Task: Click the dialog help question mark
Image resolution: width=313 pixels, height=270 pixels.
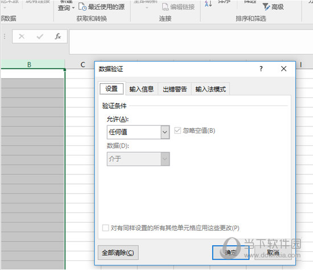Action: 261,69
